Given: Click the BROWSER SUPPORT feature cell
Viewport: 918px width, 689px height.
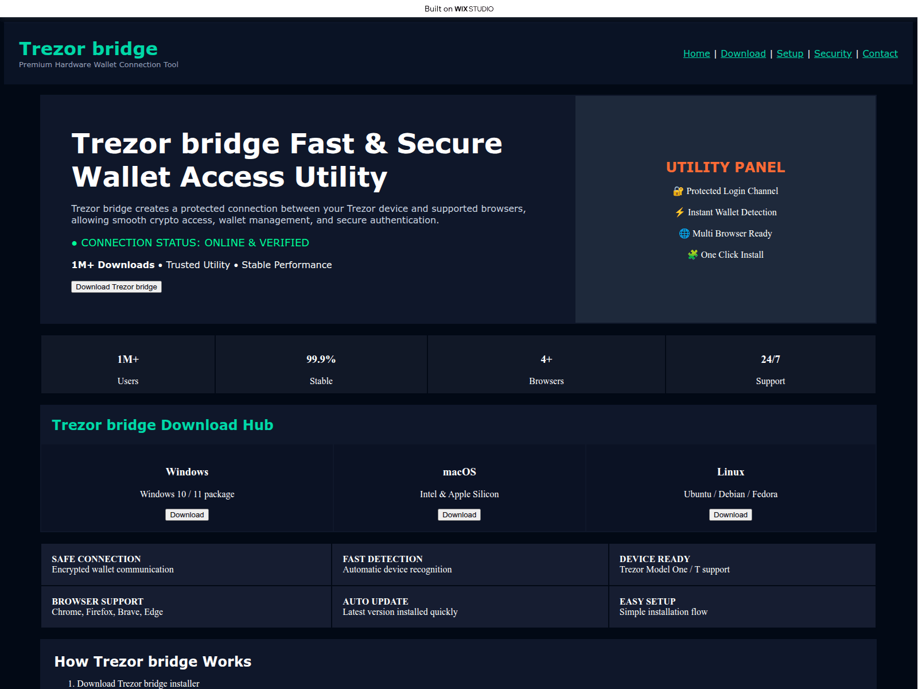Looking at the screenshot, I should [186, 607].
